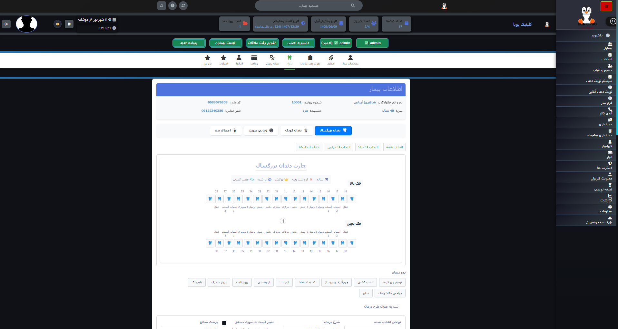
Task: Select tooth number 28 in upper jaw
Action: [210, 199]
